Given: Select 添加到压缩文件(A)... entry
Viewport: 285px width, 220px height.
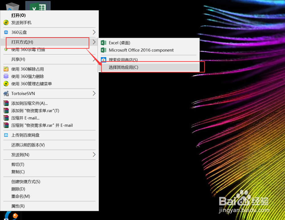Looking at the screenshot, I should [x=49, y=103].
